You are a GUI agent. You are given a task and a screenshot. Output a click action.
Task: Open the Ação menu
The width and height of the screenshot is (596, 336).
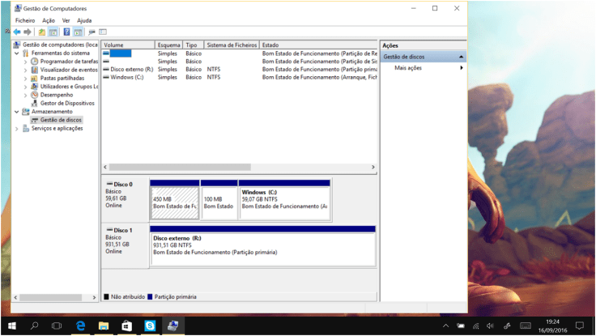click(x=49, y=20)
